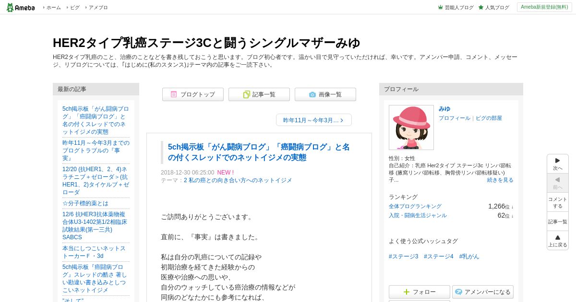
Task: Open the ピグの部屋 link
Action: pos(489,118)
